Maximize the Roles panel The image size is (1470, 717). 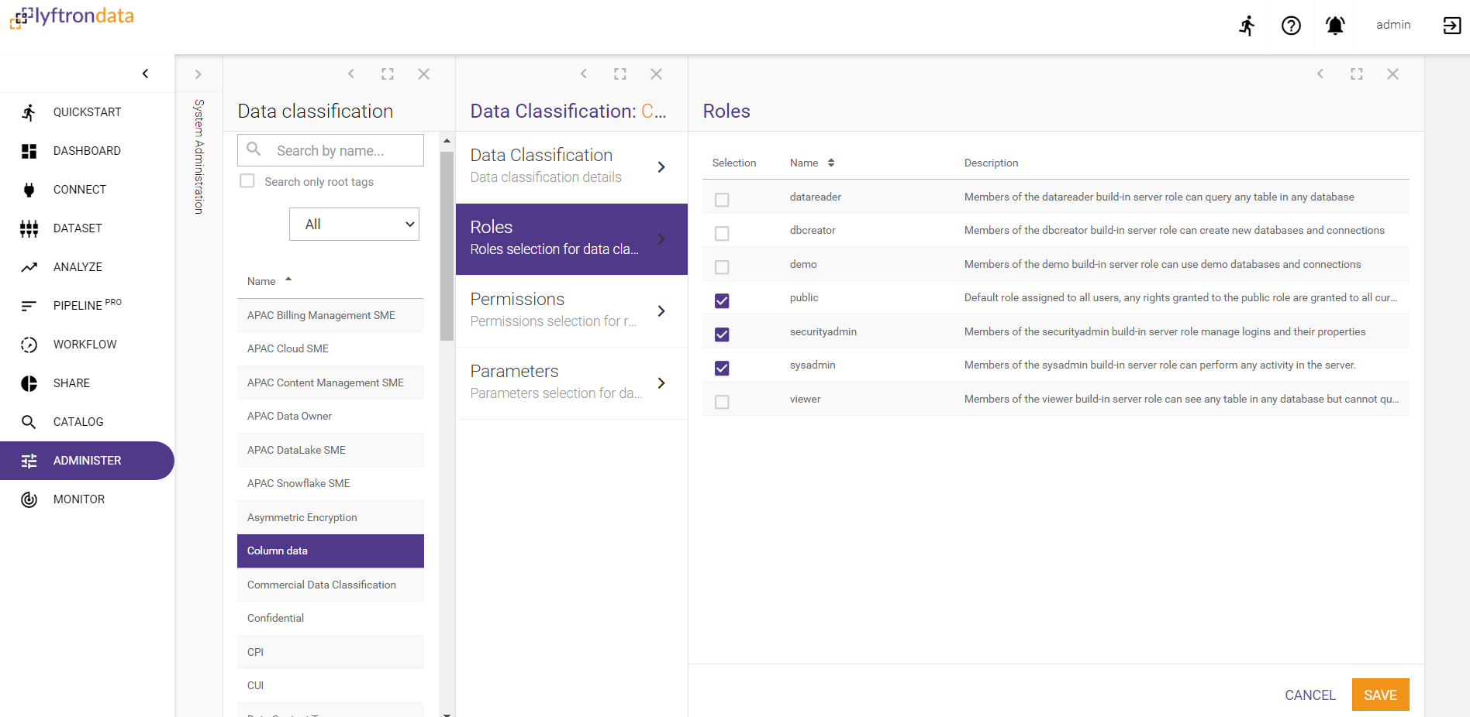1356,74
